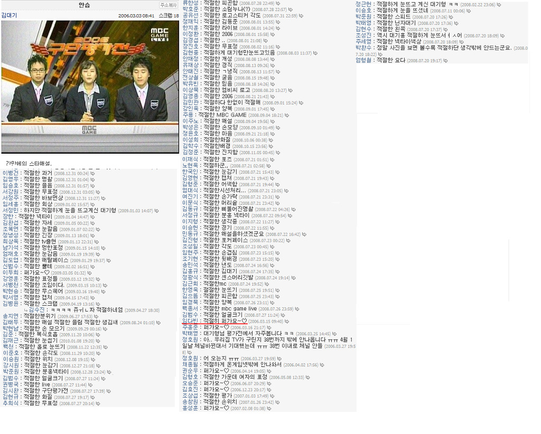
Task: Open reply author 김수진's name link
Action: pos(36,309)
